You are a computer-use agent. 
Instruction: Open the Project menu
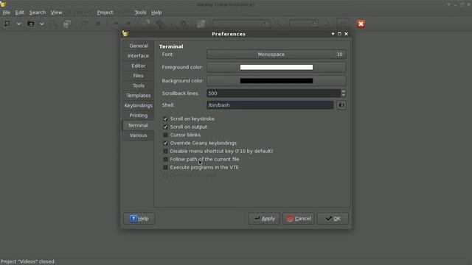click(x=105, y=13)
